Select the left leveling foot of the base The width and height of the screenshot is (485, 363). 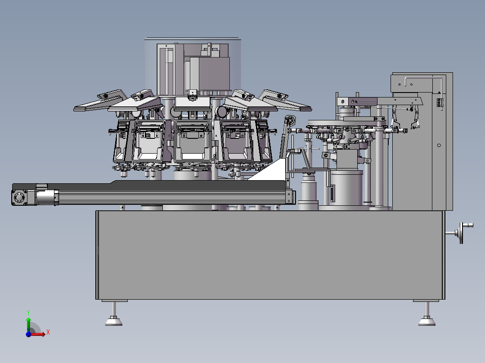(114, 314)
